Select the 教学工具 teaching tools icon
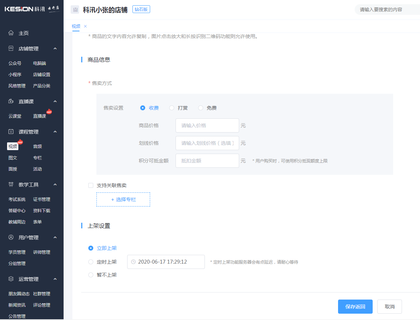Viewport: 420px width, 320px height. [x=10, y=184]
